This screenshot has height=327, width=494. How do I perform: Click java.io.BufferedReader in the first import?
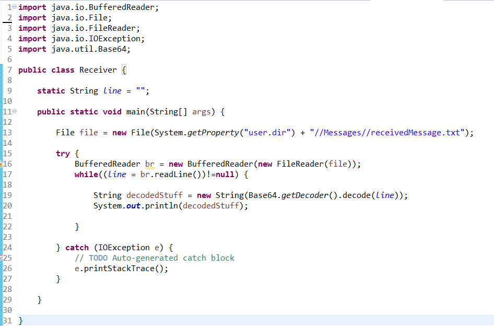pyautogui.click(x=103, y=7)
